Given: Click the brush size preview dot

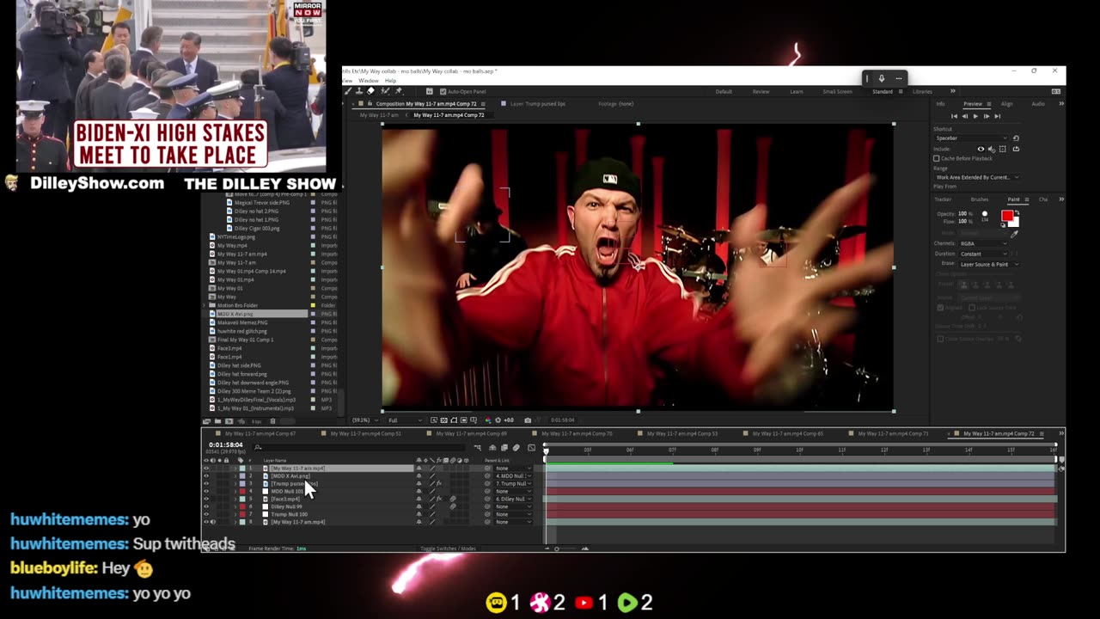Looking at the screenshot, I should pyautogui.click(x=985, y=214).
